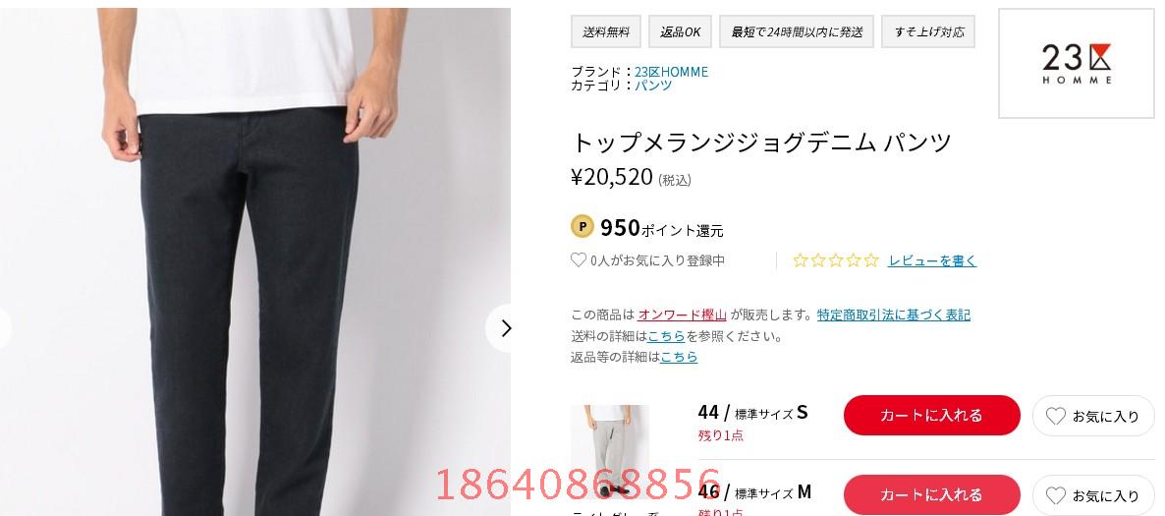Click the gold P points coin icon
The width and height of the screenshot is (1165, 516).
(x=582, y=227)
